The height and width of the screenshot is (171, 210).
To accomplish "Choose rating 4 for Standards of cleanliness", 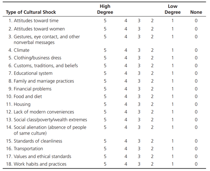I will pyautogui.click(x=126, y=141).
